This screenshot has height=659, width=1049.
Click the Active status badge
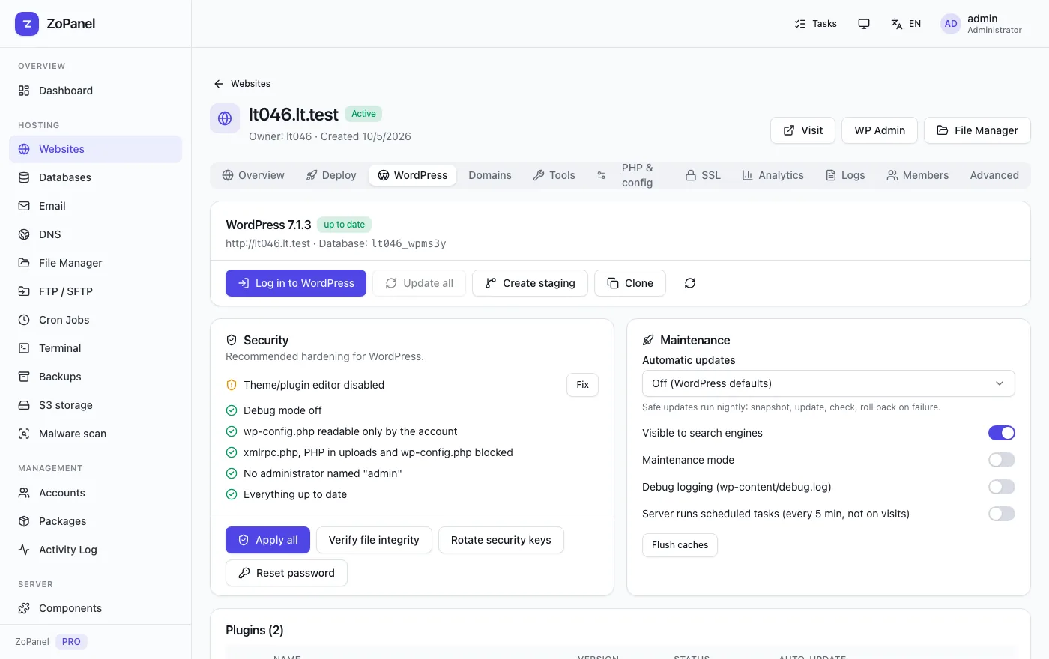click(x=363, y=114)
